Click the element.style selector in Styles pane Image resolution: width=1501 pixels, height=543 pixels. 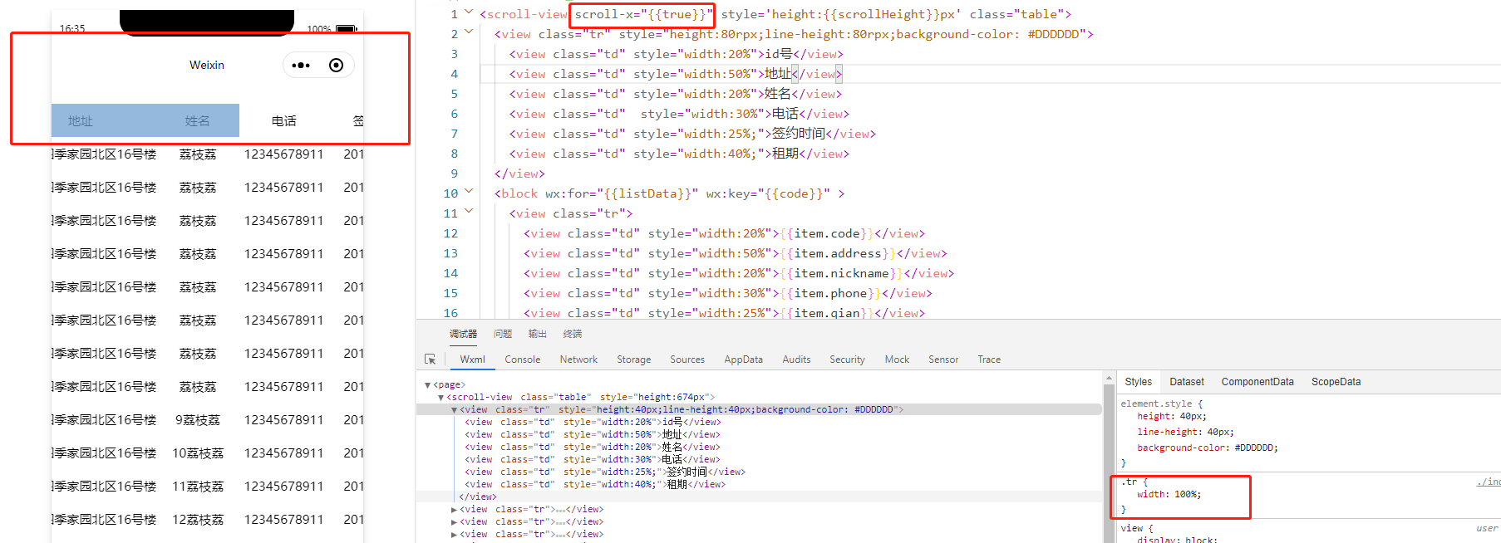point(1156,404)
